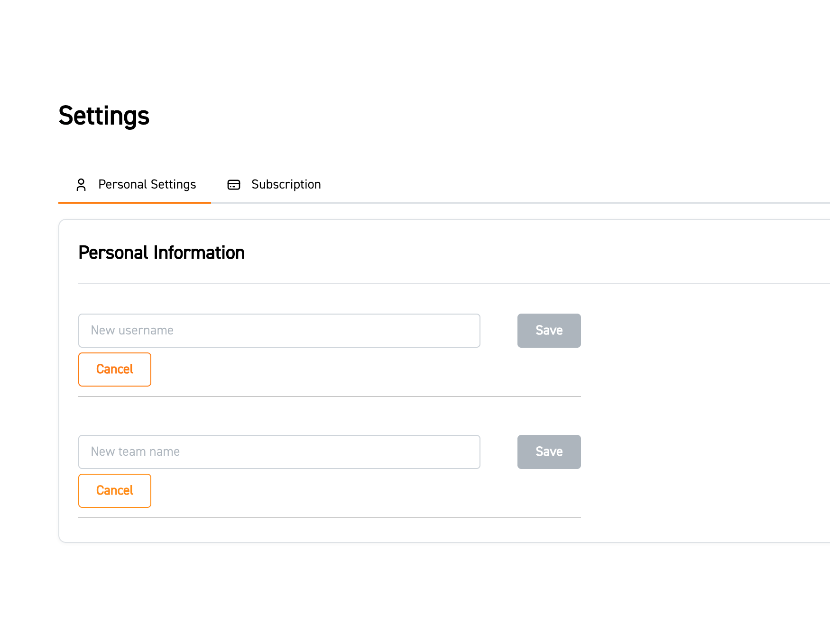Click the separator line under the team name Cancel button
This screenshot has width=830, height=622.
329,518
